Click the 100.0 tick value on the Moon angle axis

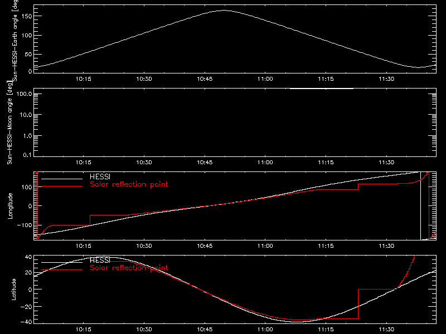pyautogui.click(x=24, y=94)
